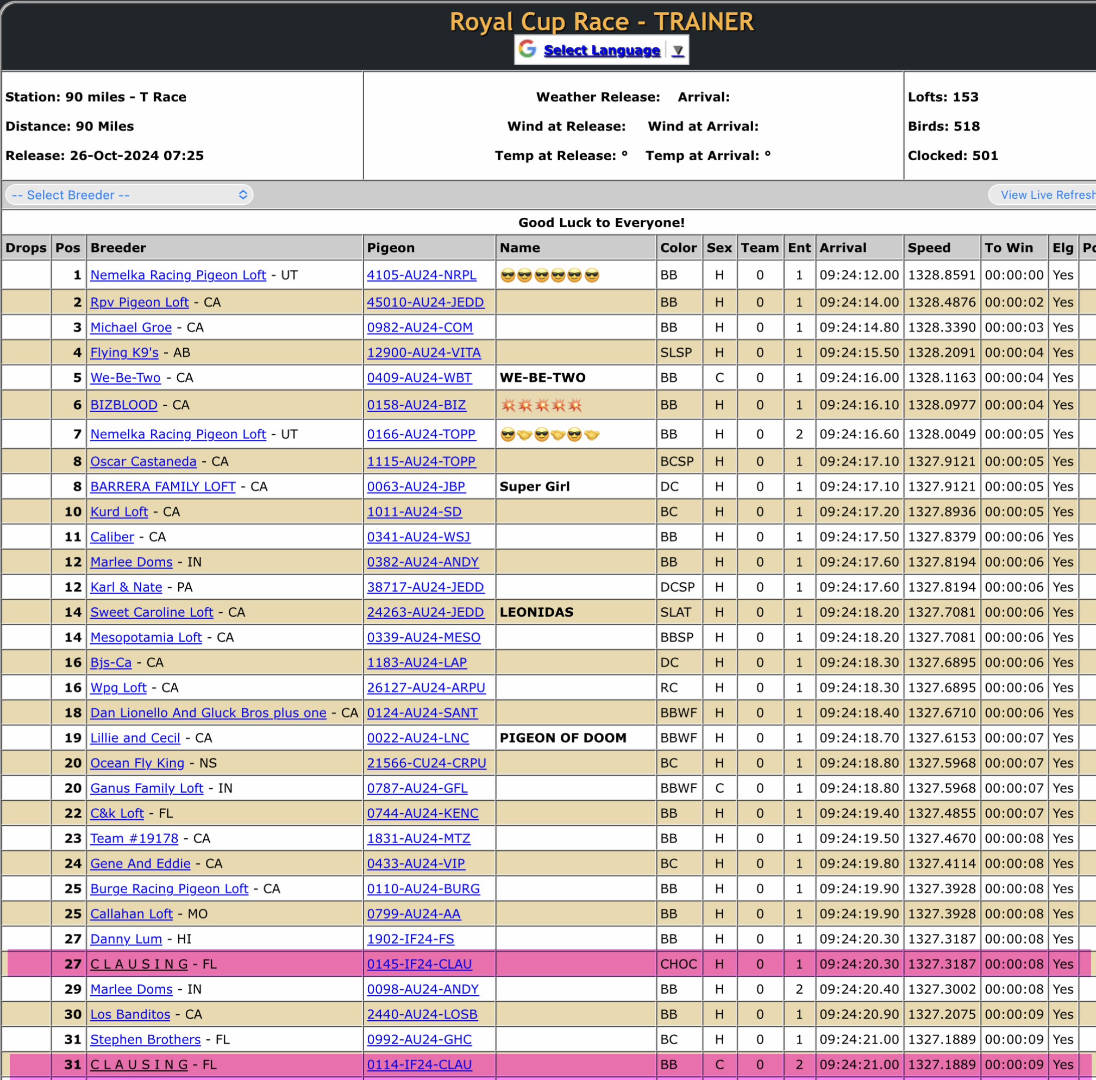Open Sweet Caroline Loft breeder link
The width and height of the screenshot is (1096, 1080).
152,612
